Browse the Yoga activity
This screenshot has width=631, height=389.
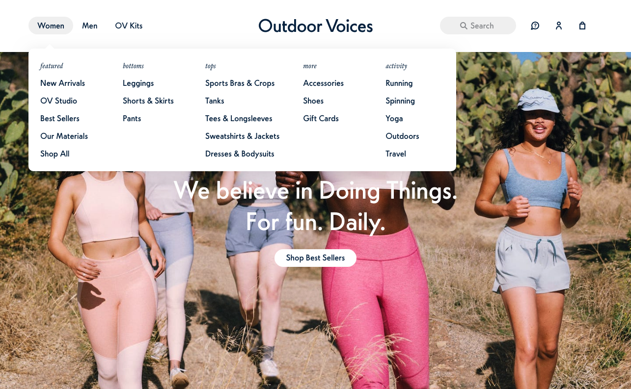click(394, 118)
